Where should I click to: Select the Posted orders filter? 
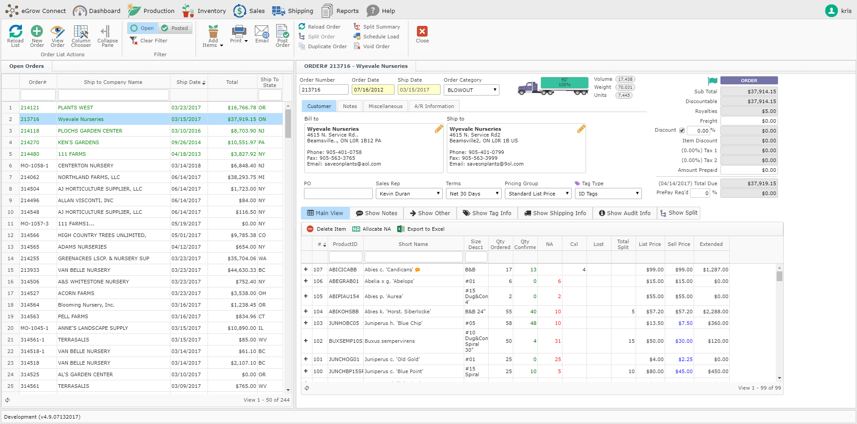click(175, 28)
